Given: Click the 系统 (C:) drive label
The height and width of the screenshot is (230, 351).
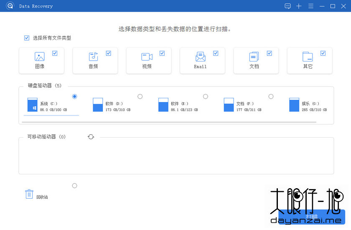Looking at the screenshot, I should click(x=48, y=103).
